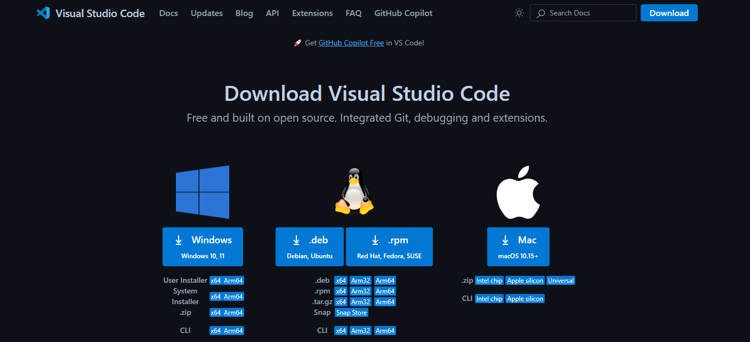Click the magnifier icon in search box
Image resolution: width=750 pixels, height=342 pixels.
point(541,13)
